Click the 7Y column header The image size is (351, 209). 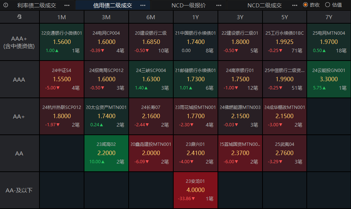click(329, 17)
